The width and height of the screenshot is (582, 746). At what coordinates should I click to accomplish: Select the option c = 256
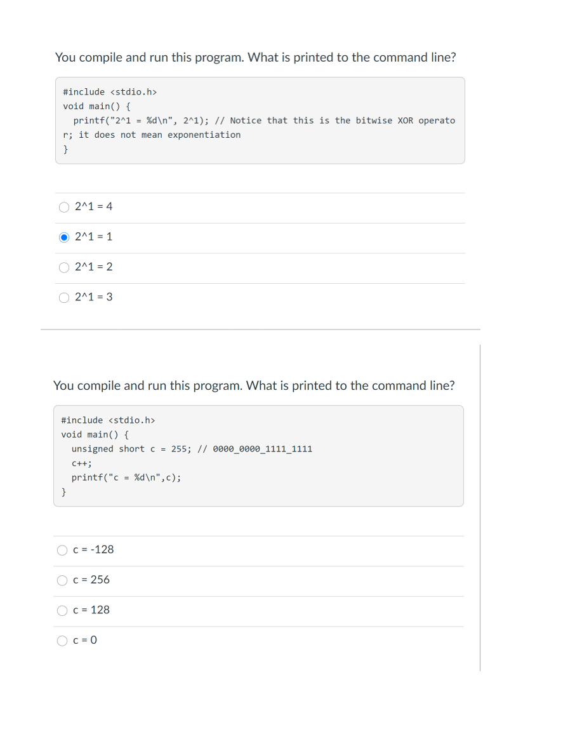pyautogui.click(x=62, y=580)
